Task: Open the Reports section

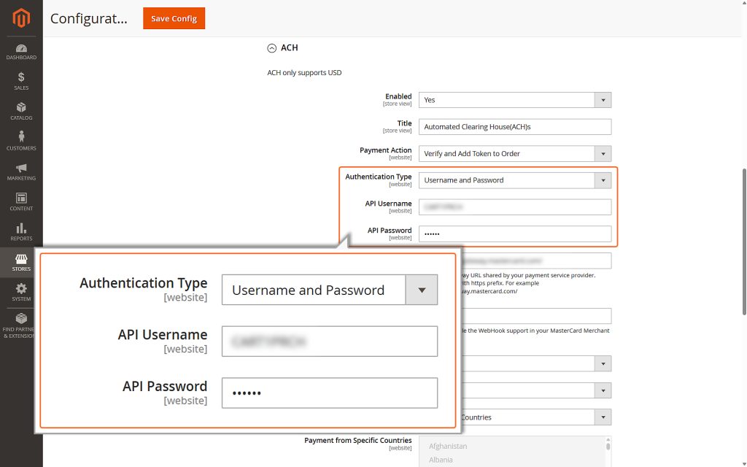Action: pyautogui.click(x=20, y=231)
